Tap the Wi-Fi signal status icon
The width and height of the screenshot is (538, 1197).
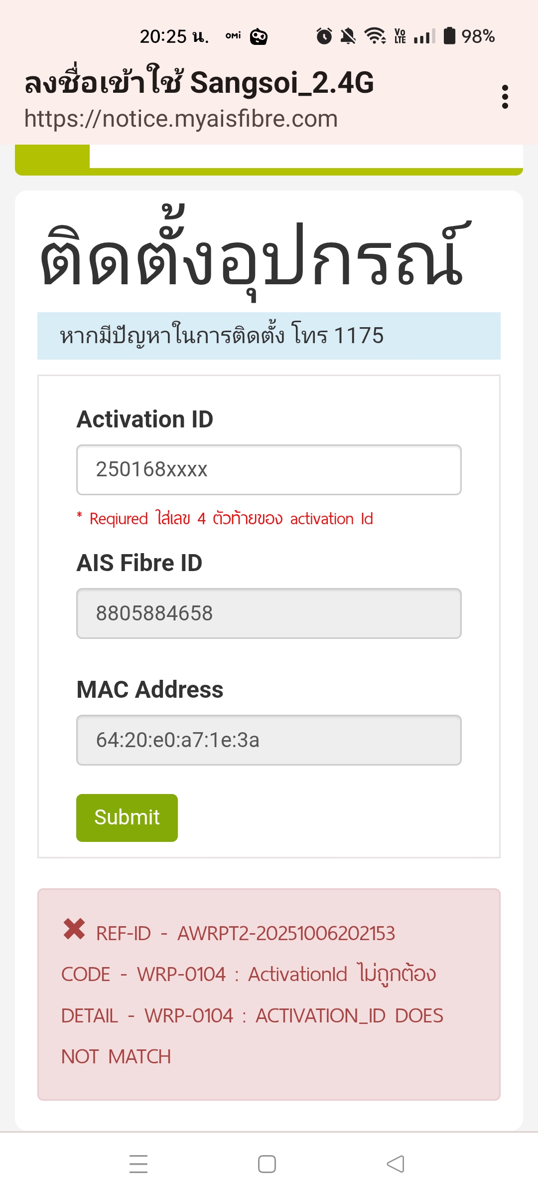(375, 36)
